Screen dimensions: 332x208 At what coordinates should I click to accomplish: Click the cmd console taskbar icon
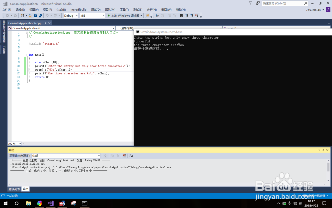click(x=84, y=203)
